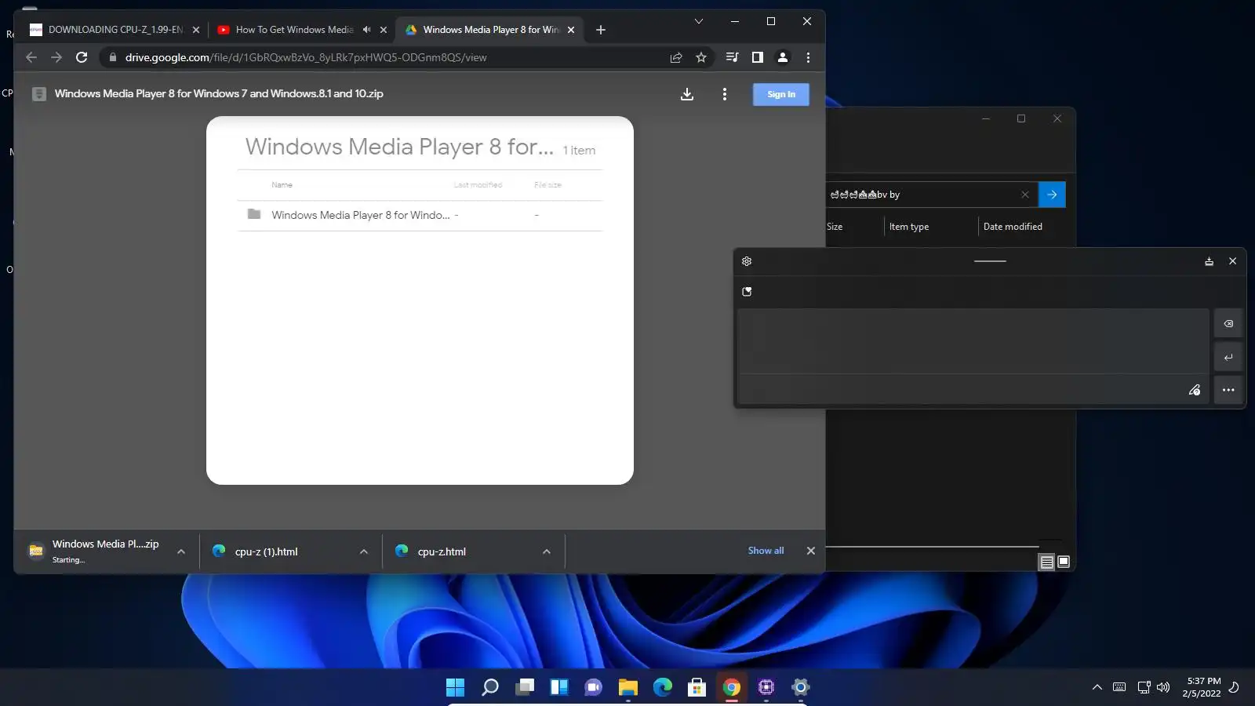Open volume control in system tray
This screenshot has height=706, width=1255.
1163,687
